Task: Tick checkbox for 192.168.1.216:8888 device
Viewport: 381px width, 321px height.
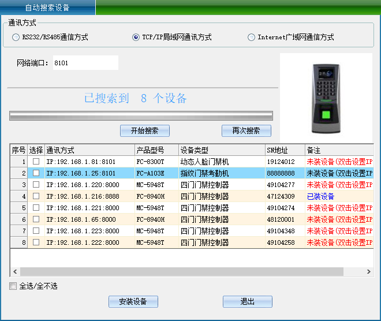Action: coord(36,196)
